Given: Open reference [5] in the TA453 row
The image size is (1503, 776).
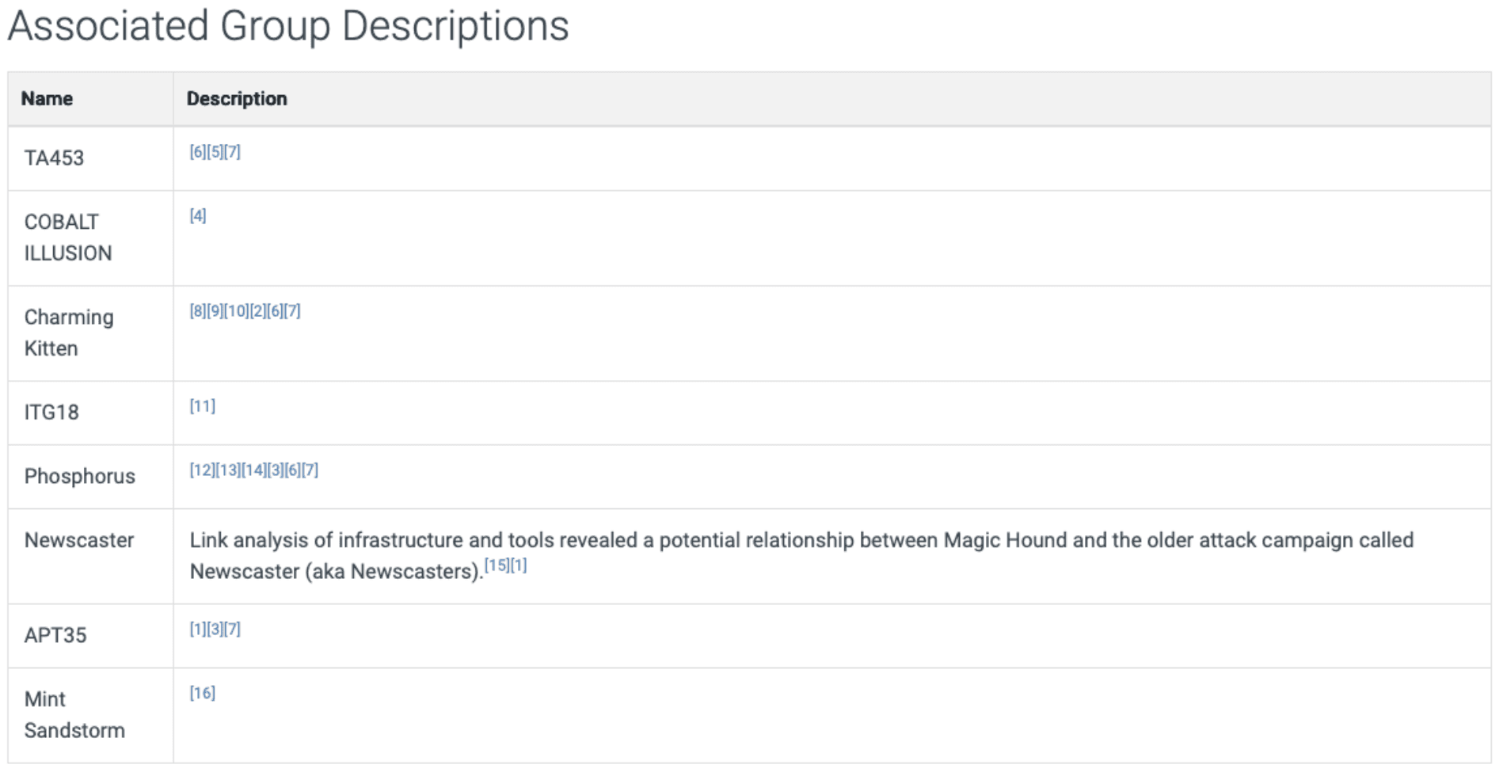Looking at the screenshot, I should (215, 152).
